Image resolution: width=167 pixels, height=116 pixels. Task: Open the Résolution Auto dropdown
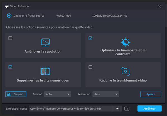pyautogui.click(x=106, y=94)
